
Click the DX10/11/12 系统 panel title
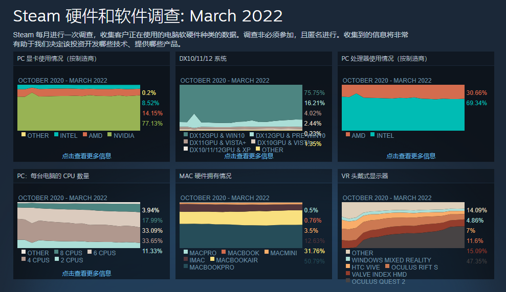203,59
